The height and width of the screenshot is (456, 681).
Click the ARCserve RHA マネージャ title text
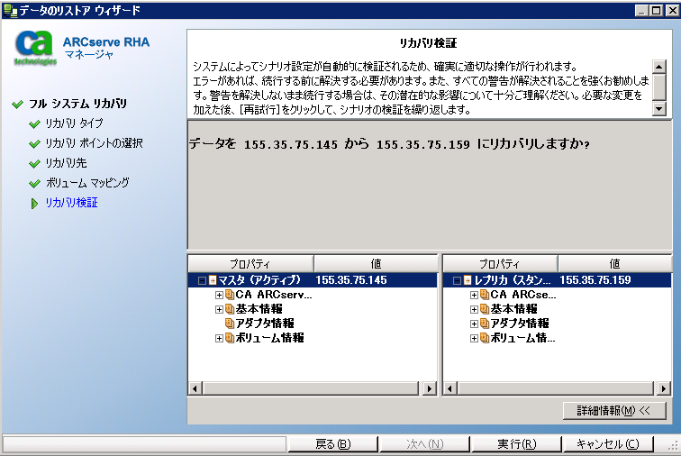pos(106,48)
